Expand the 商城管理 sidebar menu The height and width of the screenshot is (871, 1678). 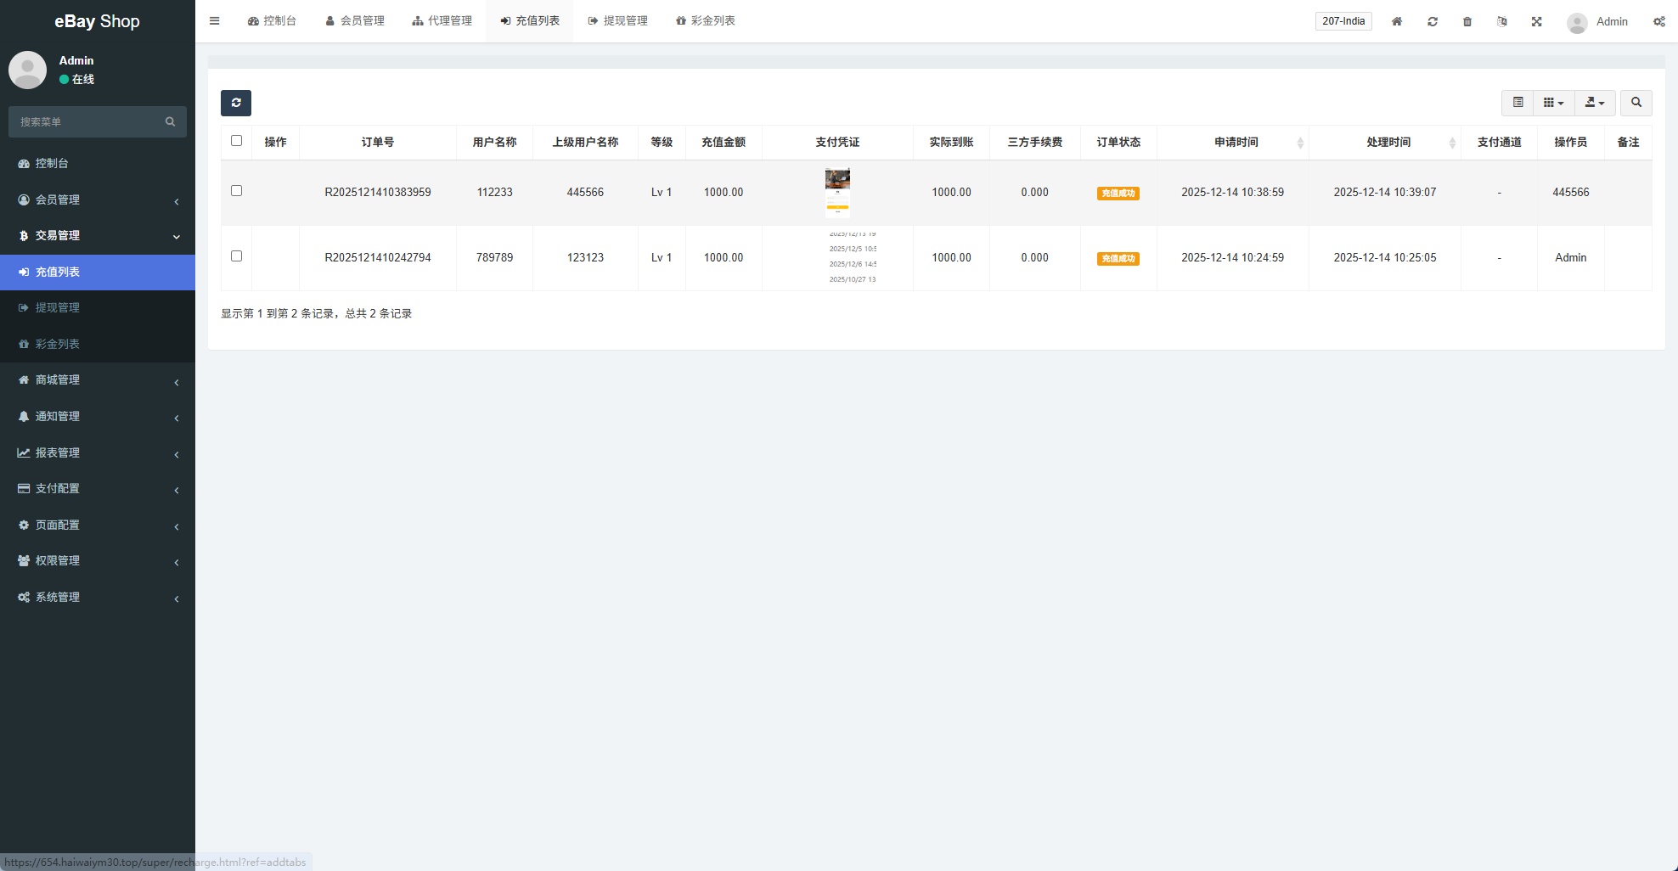coord(98,380)
